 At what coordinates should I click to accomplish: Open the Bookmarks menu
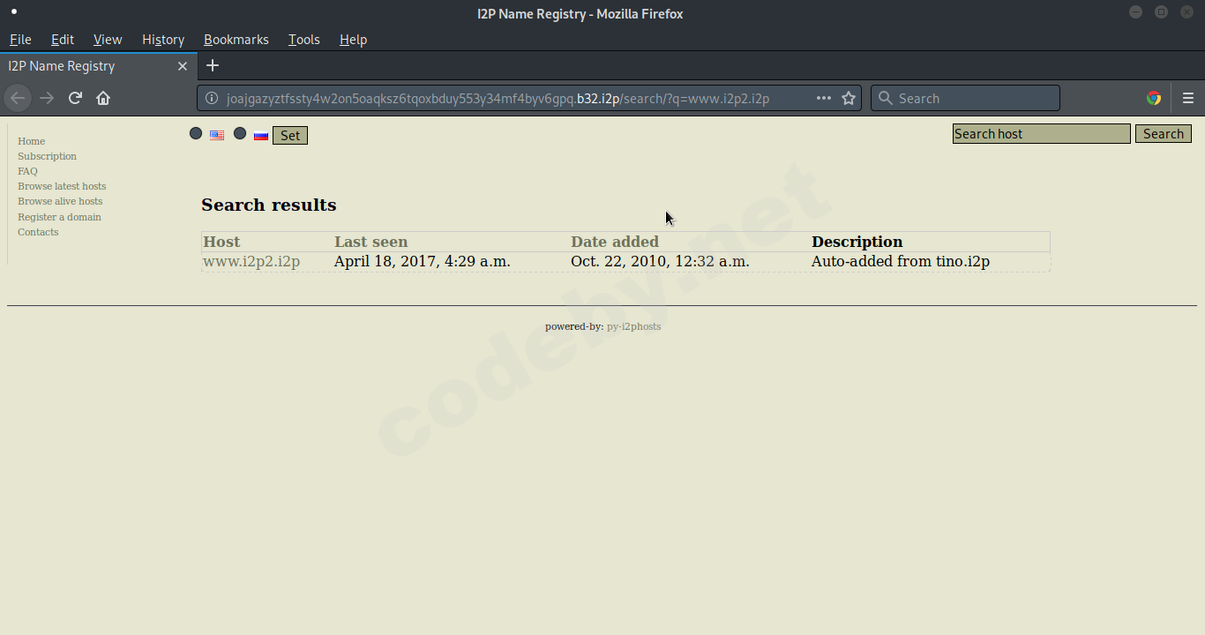click(x=236, y=40)
